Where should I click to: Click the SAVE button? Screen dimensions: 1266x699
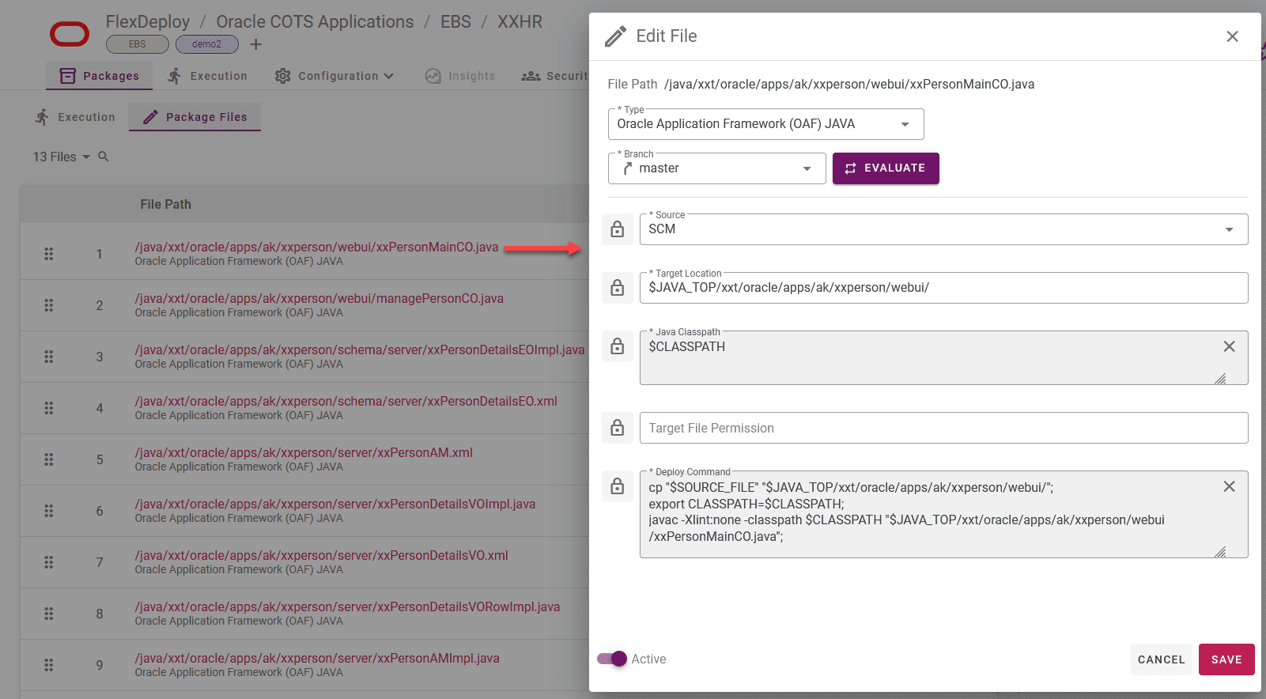[1226, 659]
